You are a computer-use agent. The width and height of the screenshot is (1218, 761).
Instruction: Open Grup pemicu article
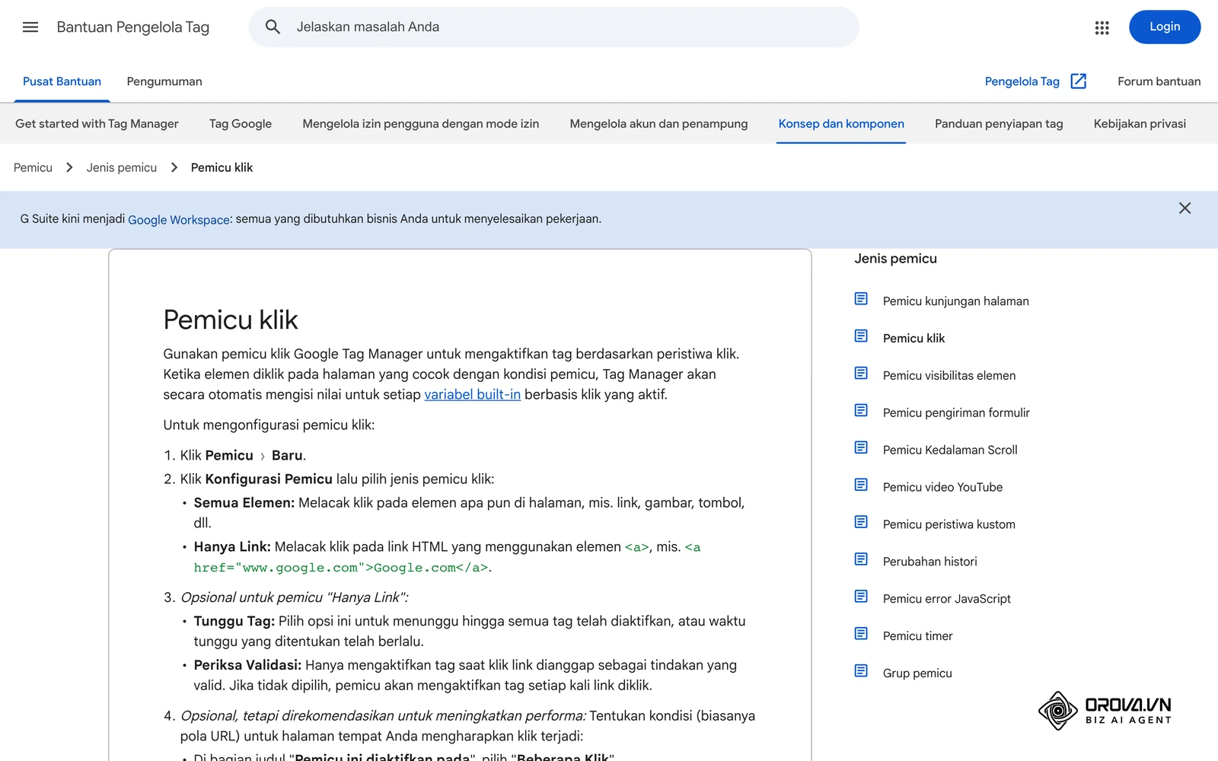[917, 673]
